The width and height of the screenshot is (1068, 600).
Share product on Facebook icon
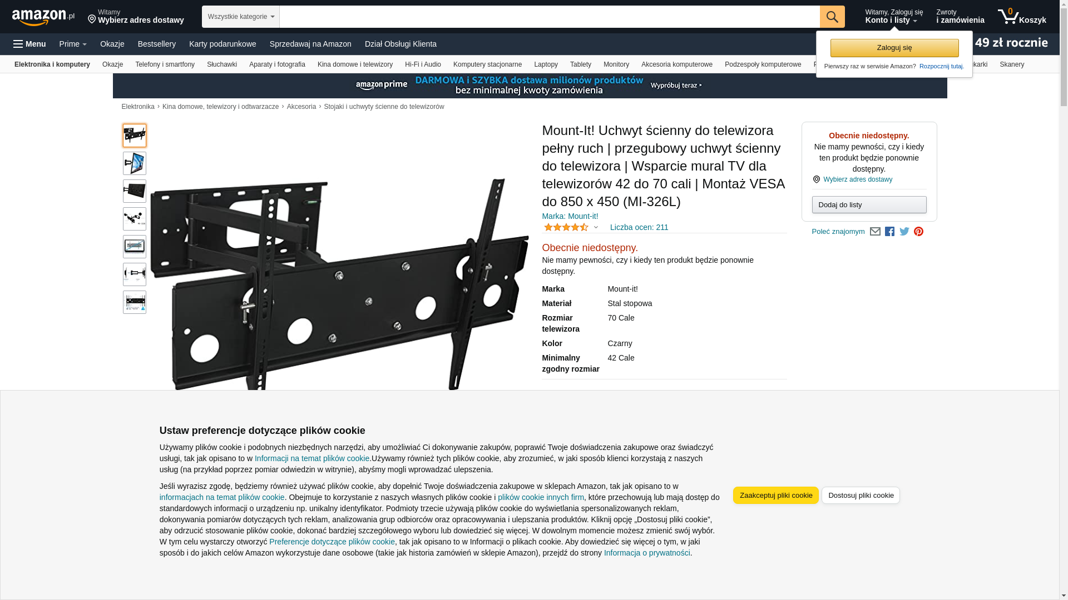coord(889,232)
